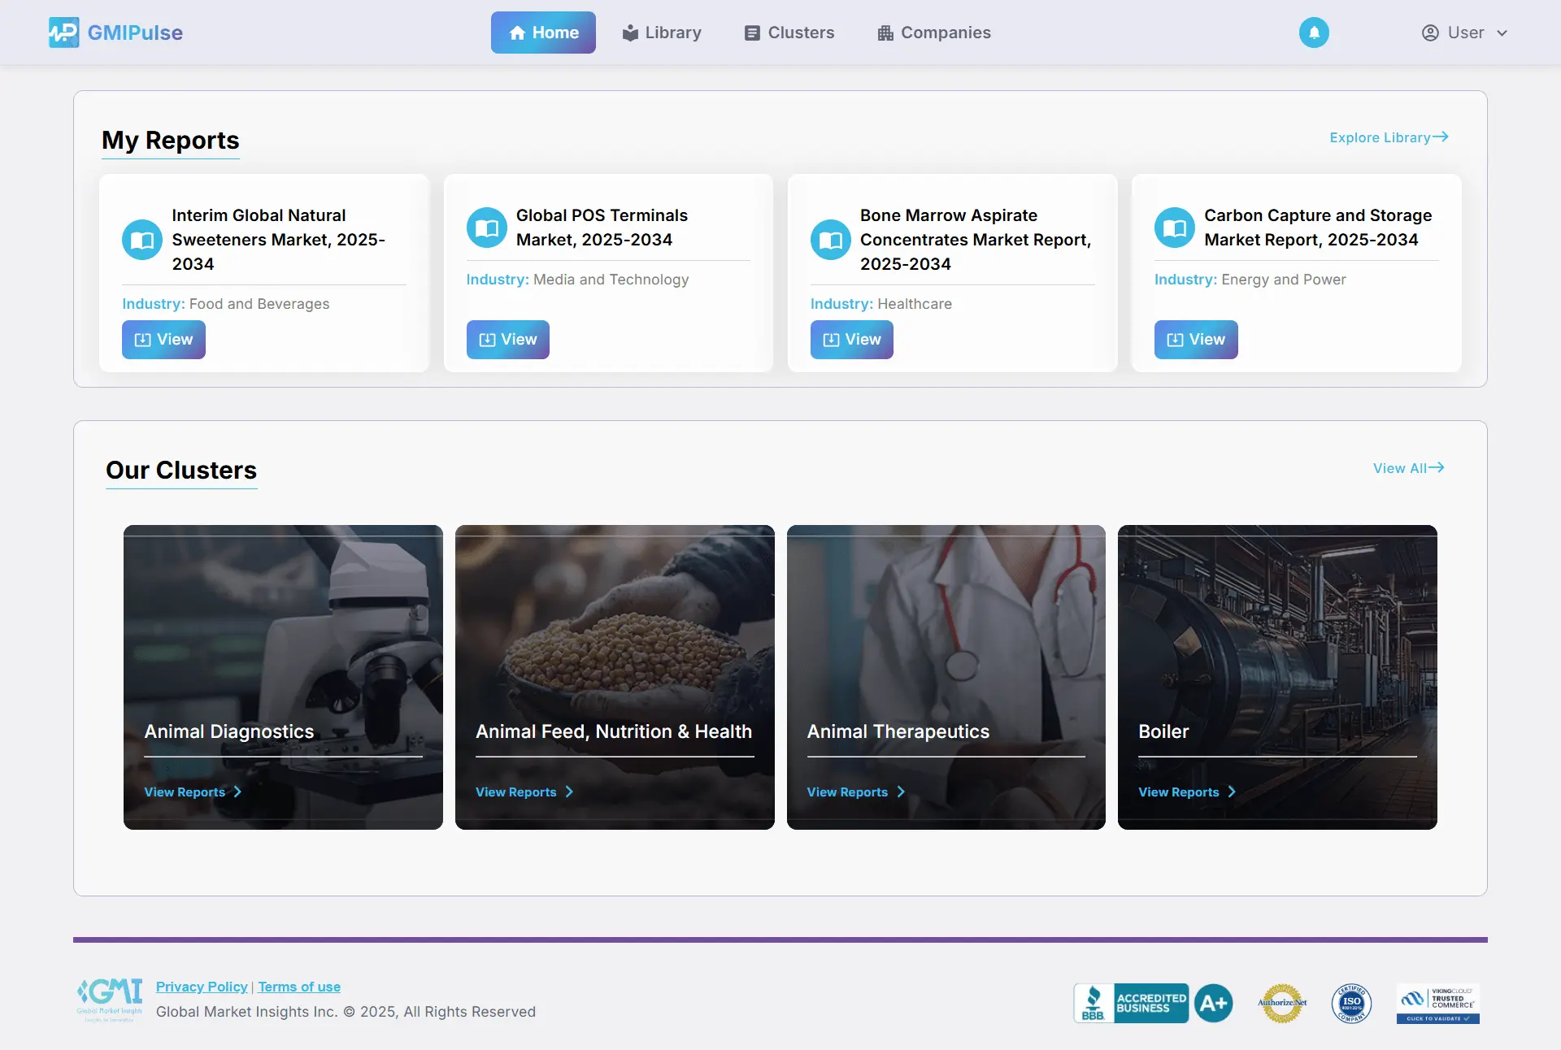Open View Reports chevron for Animal Diagnostics
This screenshot has height=1050, width=1561.
[x=237, y=792]
